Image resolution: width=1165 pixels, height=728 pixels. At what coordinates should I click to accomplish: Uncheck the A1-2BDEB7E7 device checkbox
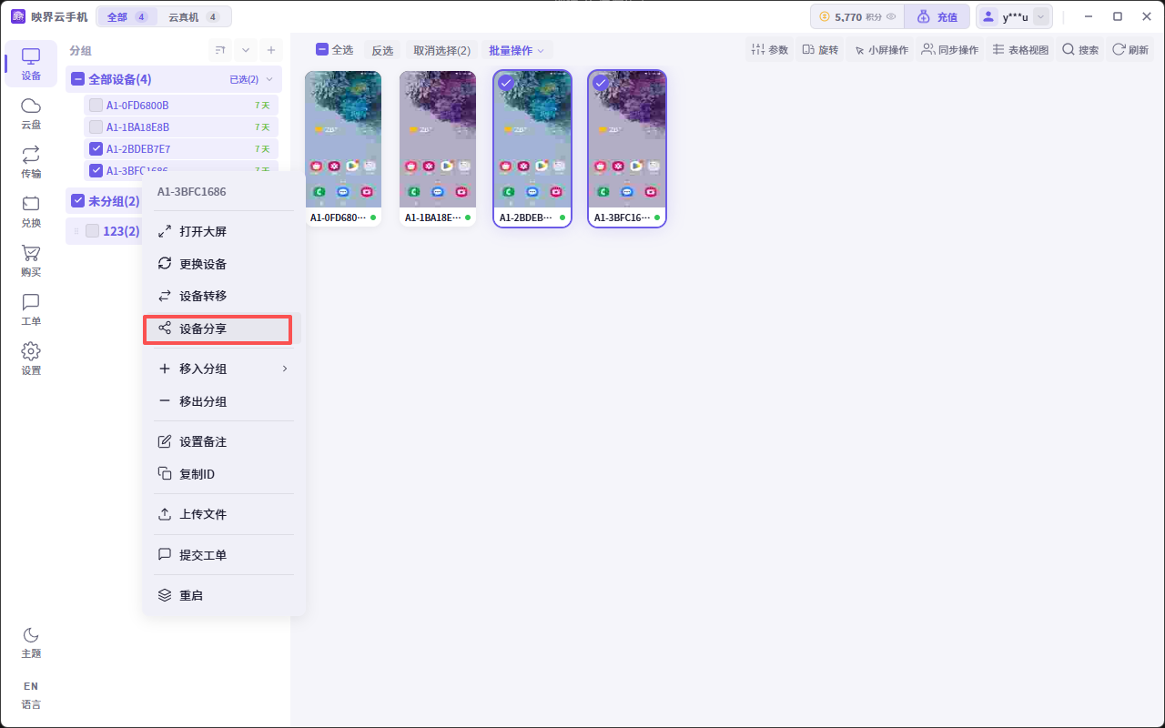coord(96,148)
